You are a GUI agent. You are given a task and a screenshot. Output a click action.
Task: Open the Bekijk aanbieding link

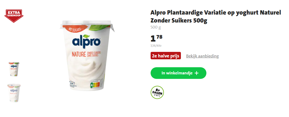coord(202,56)
